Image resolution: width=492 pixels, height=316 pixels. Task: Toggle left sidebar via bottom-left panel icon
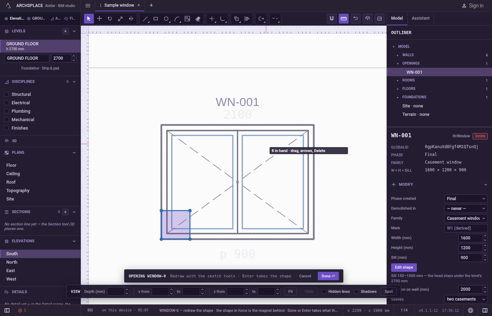tap(7, 310)
